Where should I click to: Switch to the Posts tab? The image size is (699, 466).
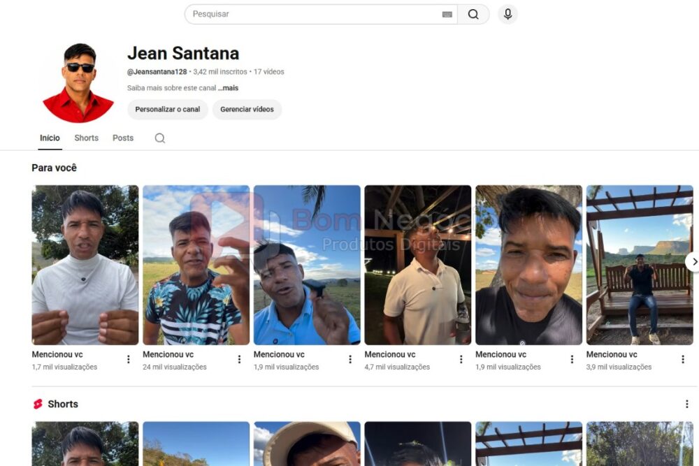pos(123,138)
